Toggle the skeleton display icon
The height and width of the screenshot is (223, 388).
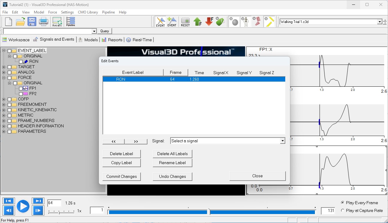tap(246, 22)
